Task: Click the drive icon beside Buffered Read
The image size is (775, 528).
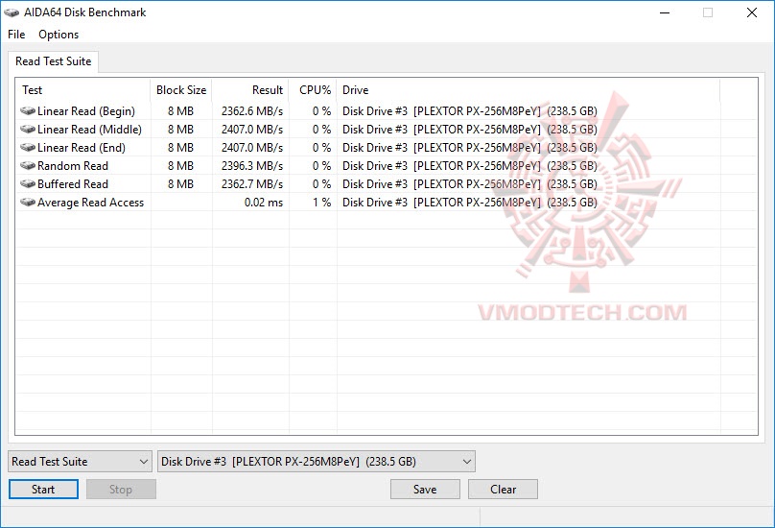Action: 28,184
